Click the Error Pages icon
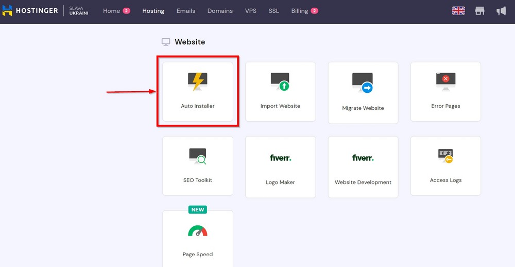Screen dimensions: 515x267 pyautogui.click(x=445, y=81)
